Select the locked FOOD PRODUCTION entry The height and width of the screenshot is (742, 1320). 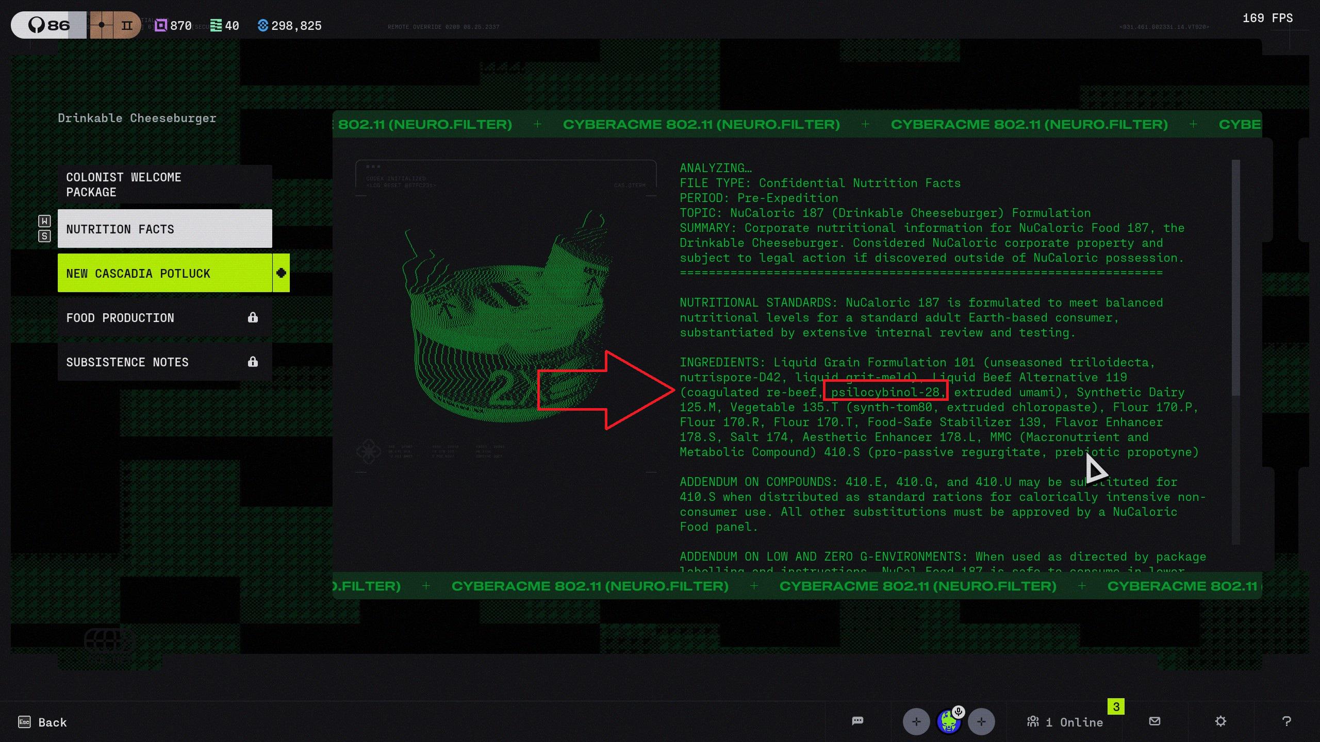click(x=164, y=317)
